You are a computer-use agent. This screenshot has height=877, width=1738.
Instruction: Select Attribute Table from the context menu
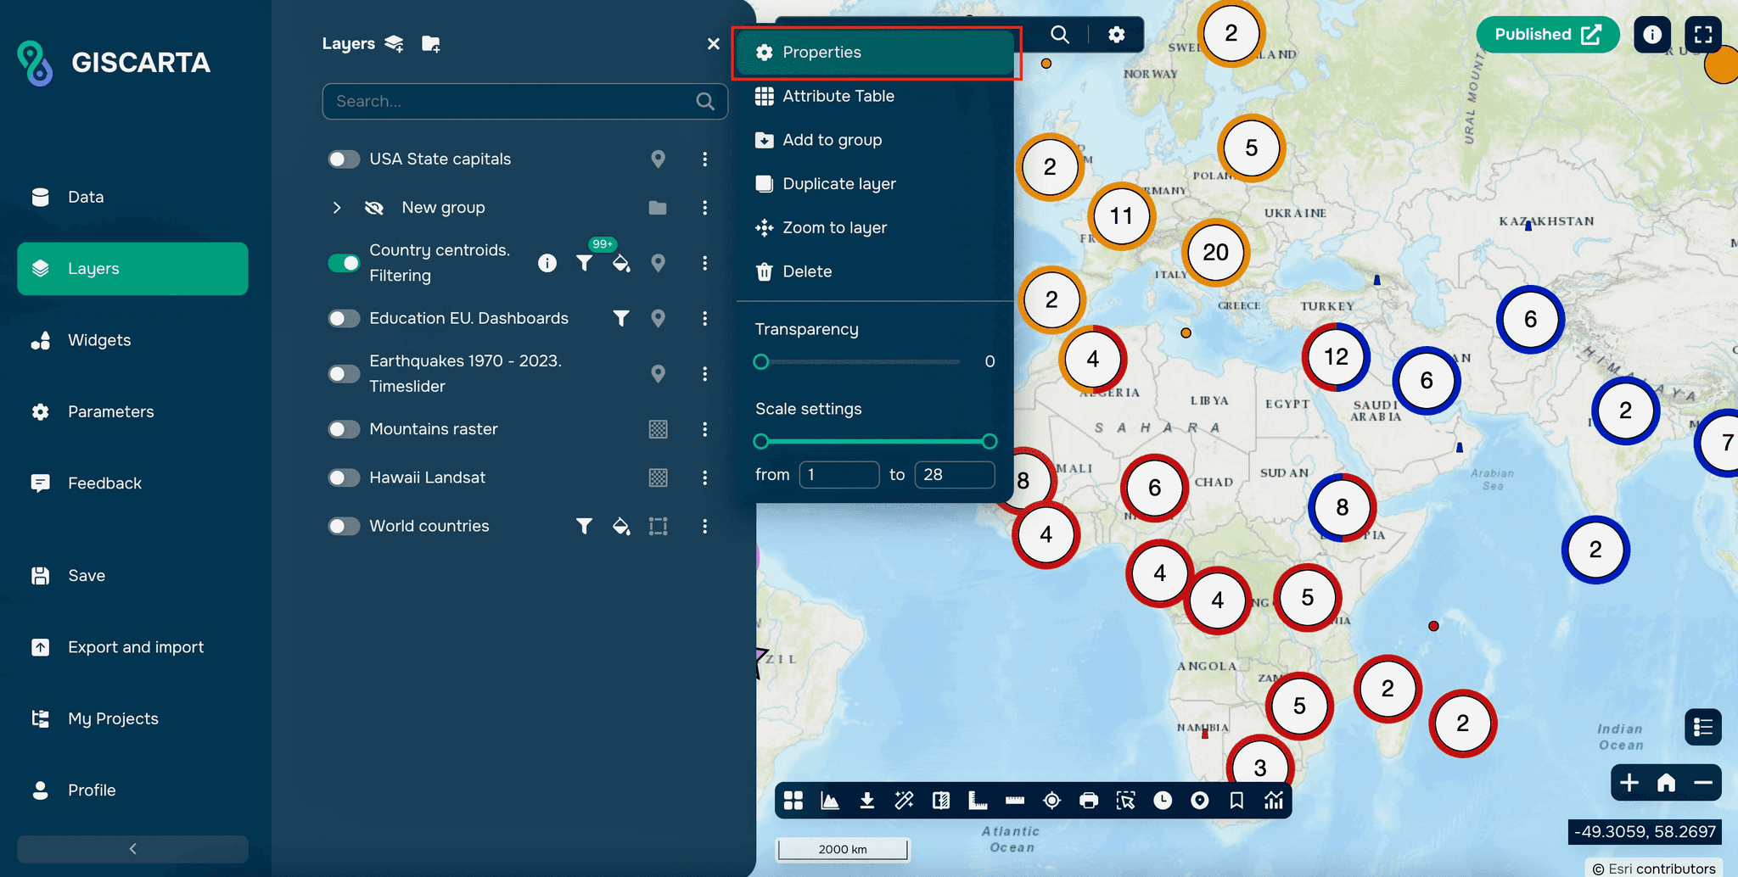coord(838,96)
